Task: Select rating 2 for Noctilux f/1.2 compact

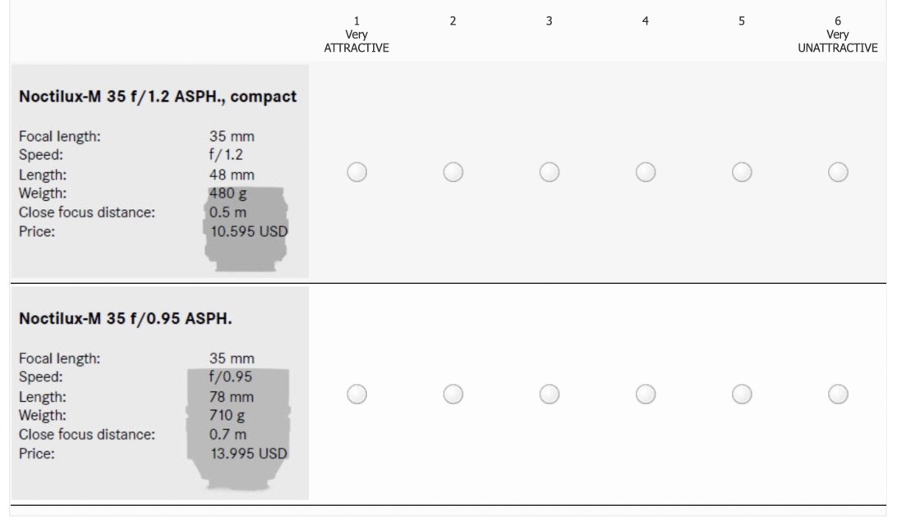Action: point(453,172)
